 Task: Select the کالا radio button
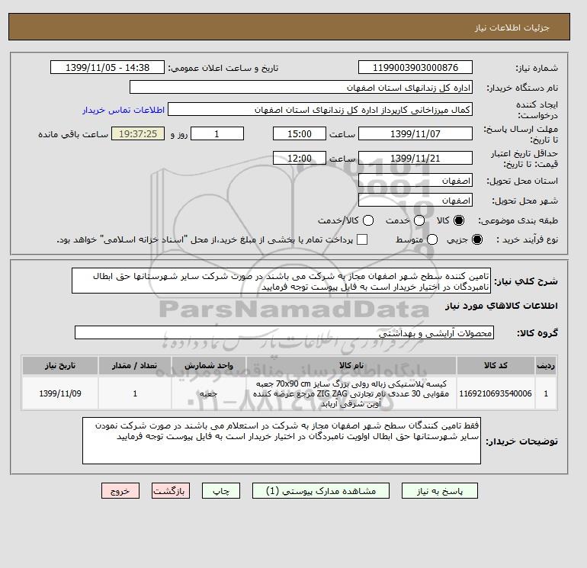pos(459,220)
